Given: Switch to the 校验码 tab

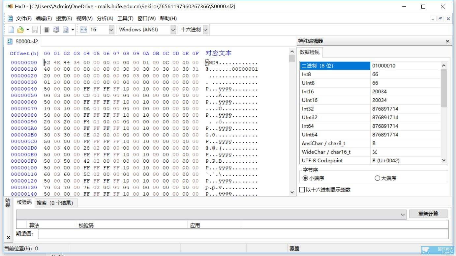Looking at the screenshot, I should [24, 202].
